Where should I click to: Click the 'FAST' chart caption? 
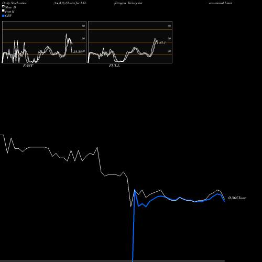[x=28, y=66]
